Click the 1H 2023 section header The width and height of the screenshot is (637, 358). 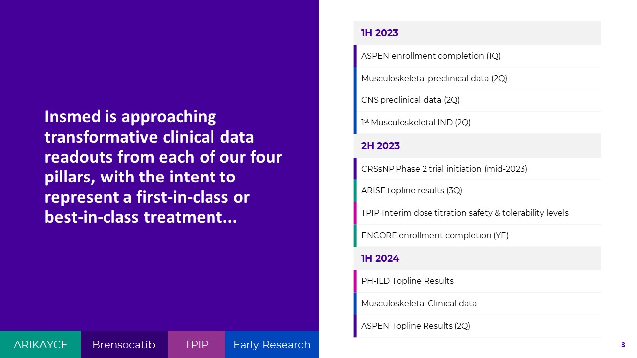coord(380,33)
